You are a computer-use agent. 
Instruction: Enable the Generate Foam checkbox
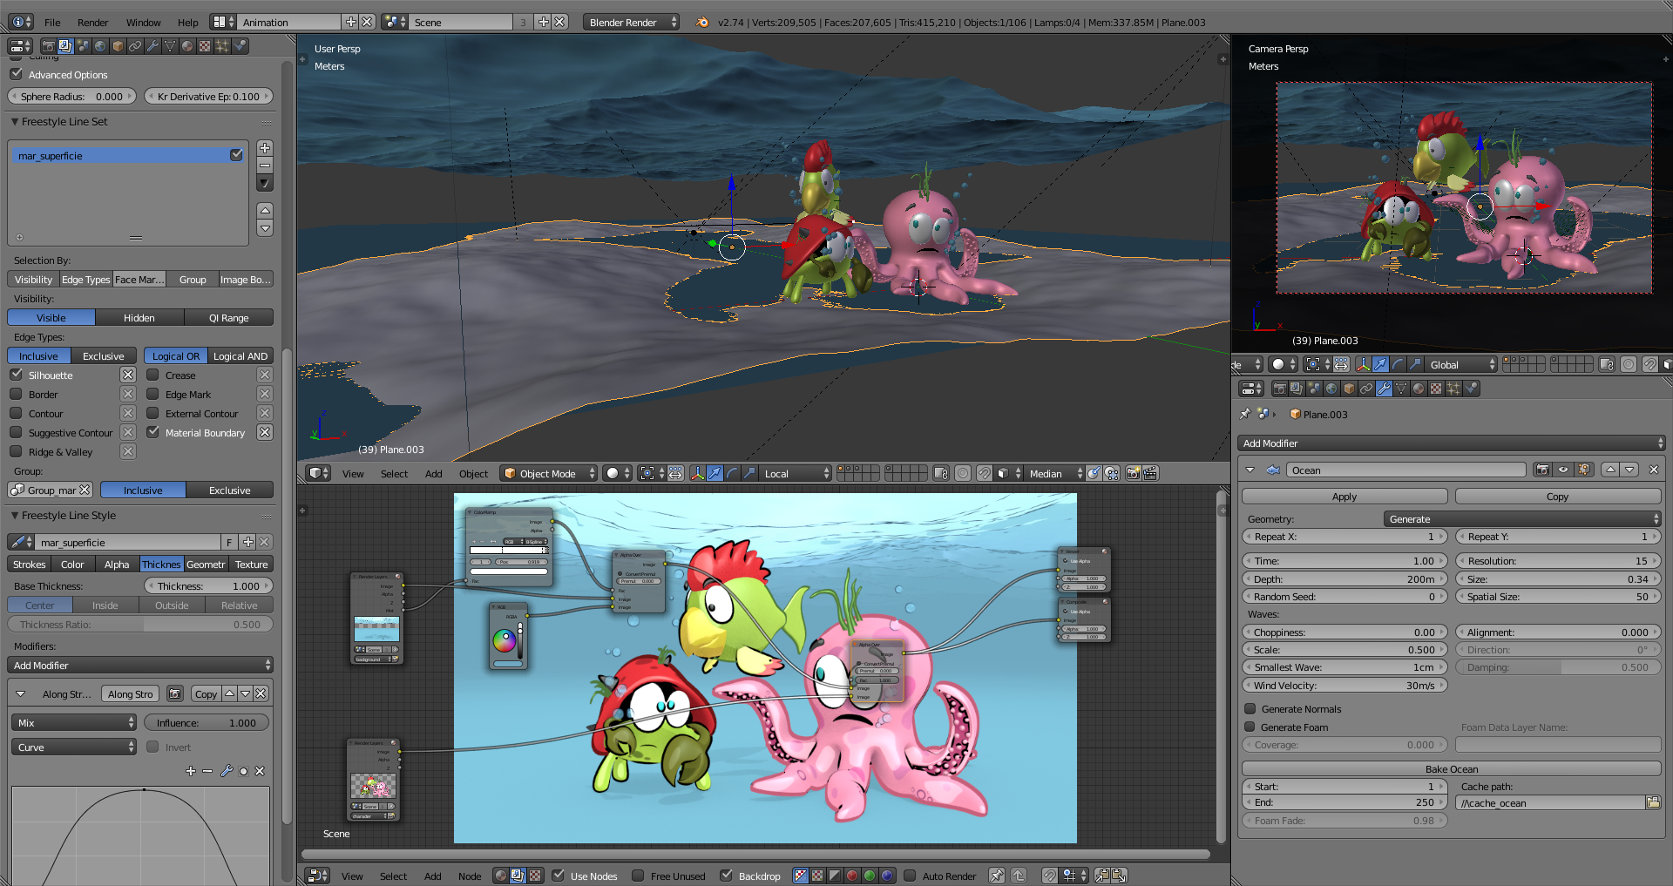pos(1250,727)
